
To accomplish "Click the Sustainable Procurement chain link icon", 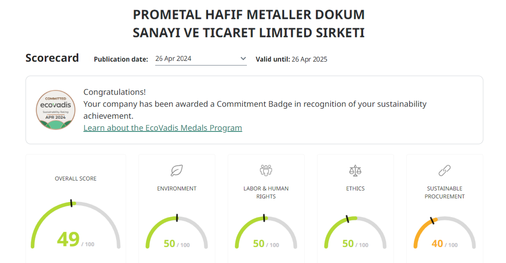I will [x=444, y=171].
